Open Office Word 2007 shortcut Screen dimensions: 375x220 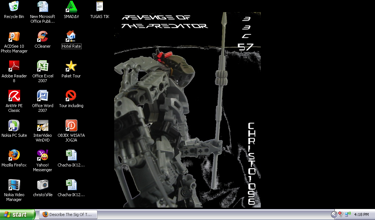[x=42, y=96]
